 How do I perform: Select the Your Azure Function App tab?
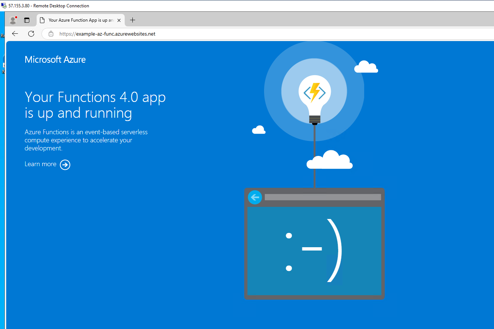coord(81,20)
